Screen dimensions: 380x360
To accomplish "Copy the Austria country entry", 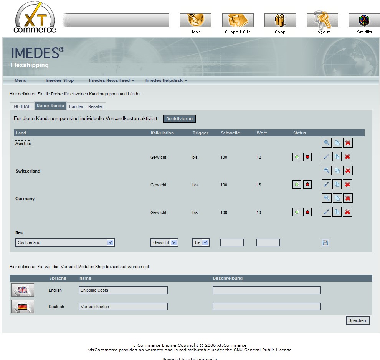I will [x=337, y=143].
